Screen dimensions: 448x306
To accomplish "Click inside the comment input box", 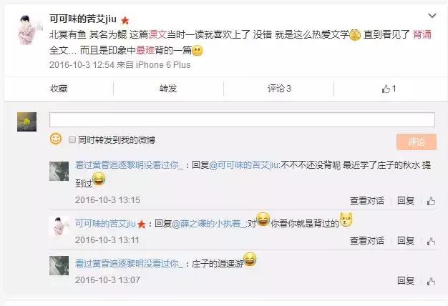I will [x=242, y=119].
